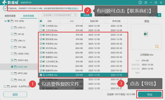
Task: Check the box for 工作计划.xlsx
Action: pos(41,30)
